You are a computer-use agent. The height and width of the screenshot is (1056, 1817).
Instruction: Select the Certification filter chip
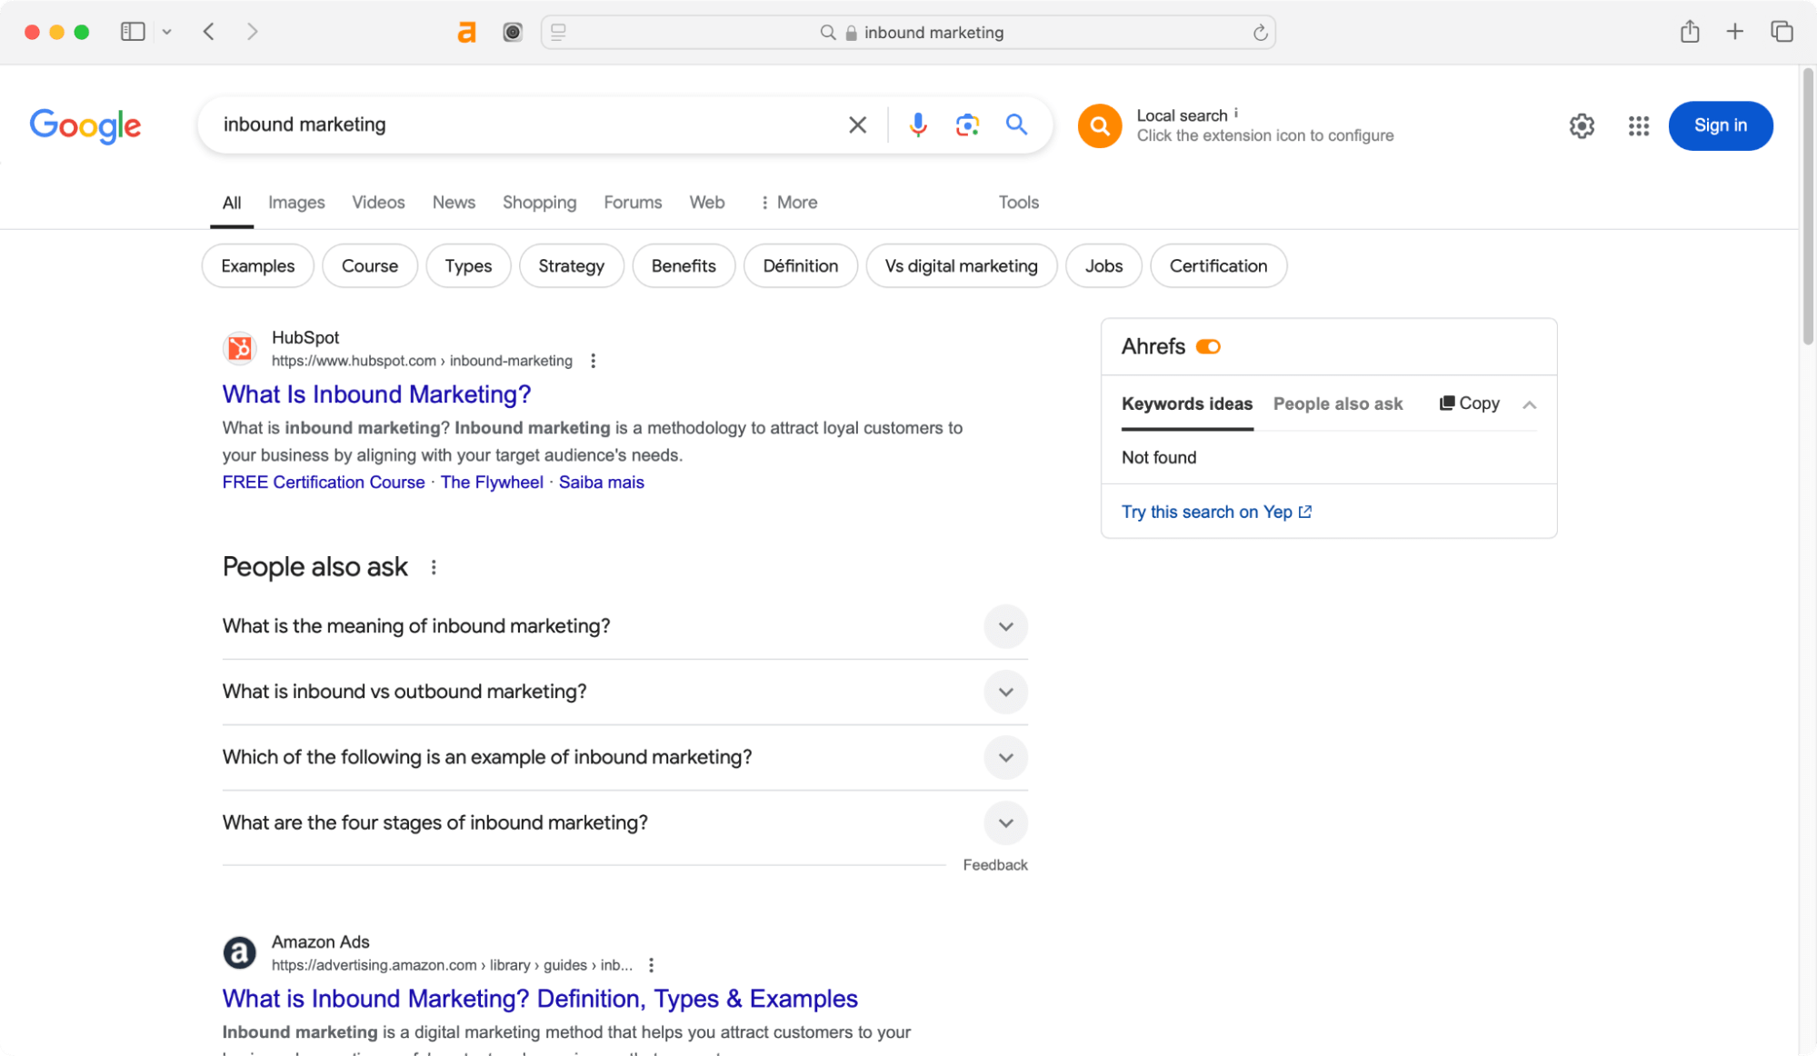[1217, 265]
